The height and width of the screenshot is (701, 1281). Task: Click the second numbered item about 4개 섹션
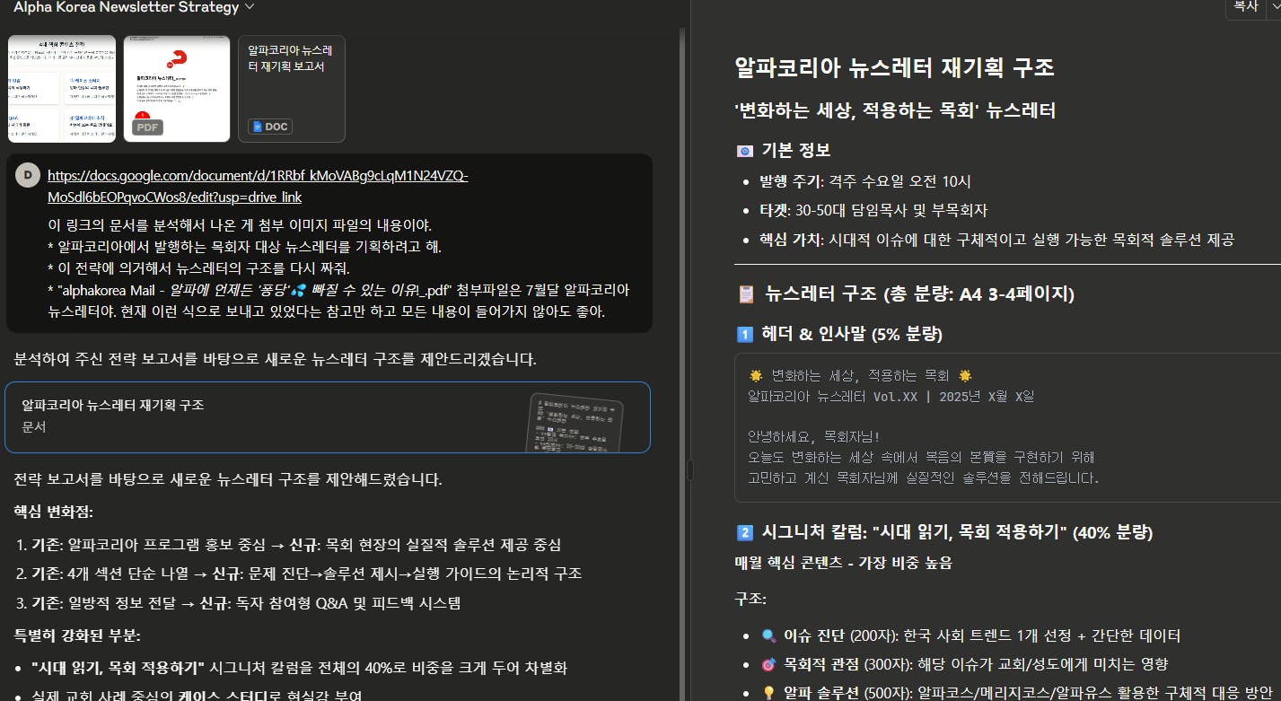[x=306, y=574]
